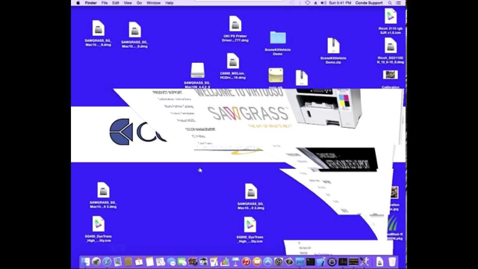Open Notification Center list icon
The image size is (478, 269).
399,3
